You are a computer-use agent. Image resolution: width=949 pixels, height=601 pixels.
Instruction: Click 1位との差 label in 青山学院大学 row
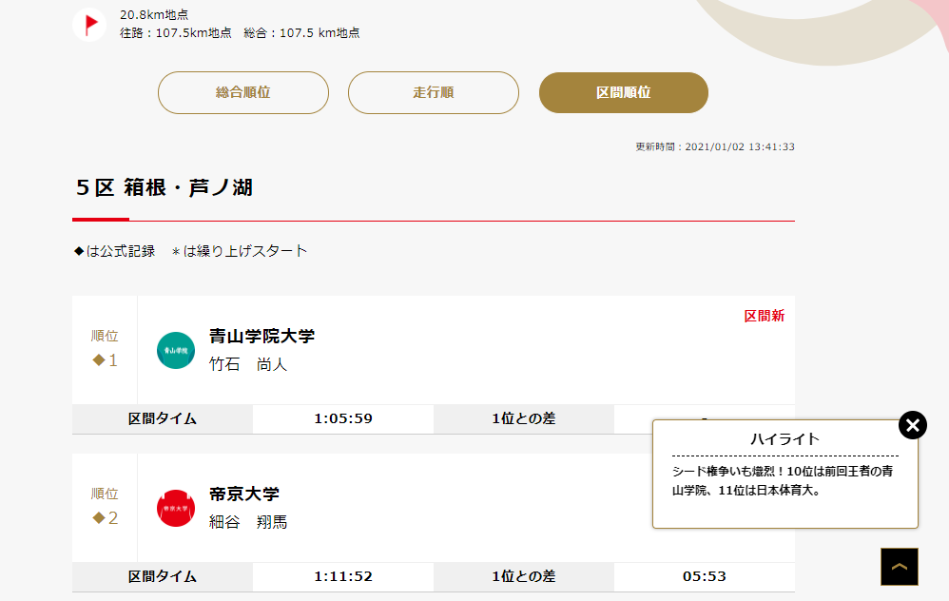[x=524, y=418]
